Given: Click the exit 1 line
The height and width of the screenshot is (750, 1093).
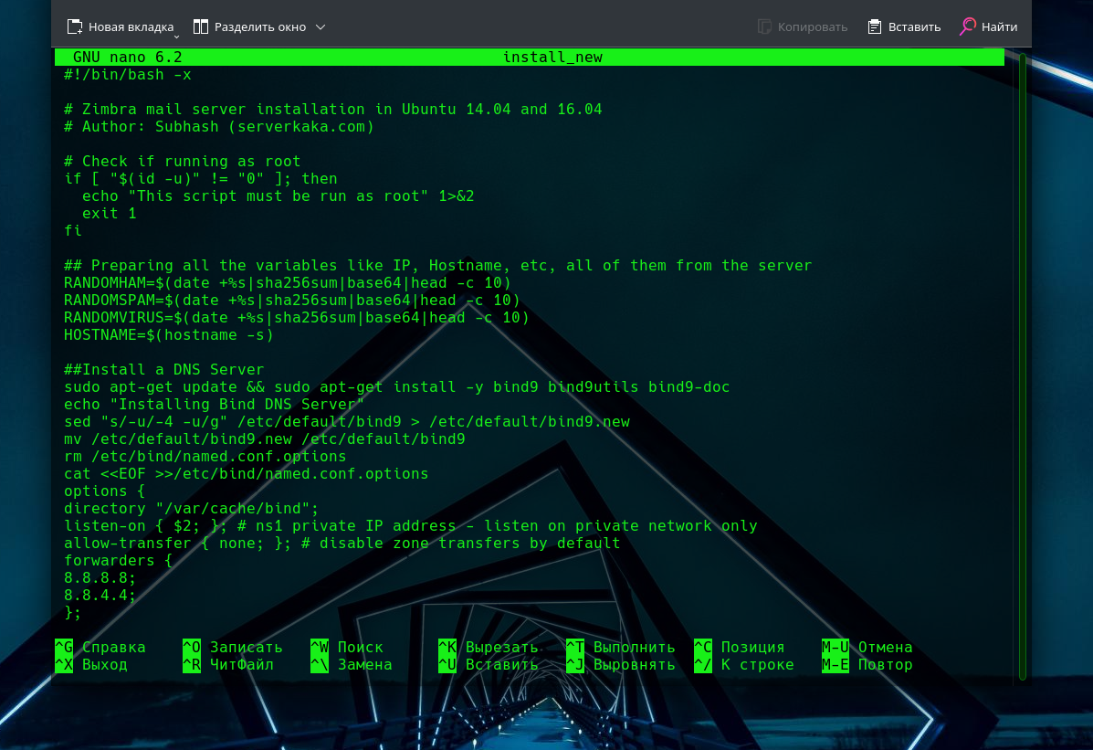Looking at the screenshot, I should click(x=110, y=214).
